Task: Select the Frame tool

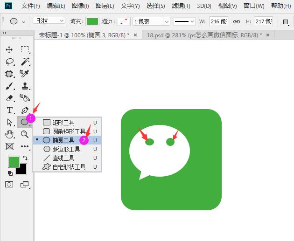Action: click(9, 146)
